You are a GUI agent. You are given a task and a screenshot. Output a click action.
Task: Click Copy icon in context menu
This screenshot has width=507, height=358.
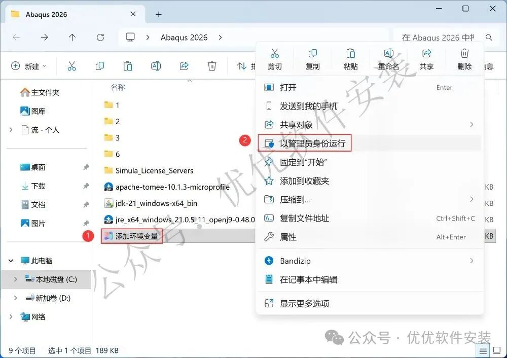click(x=312, y=53)
